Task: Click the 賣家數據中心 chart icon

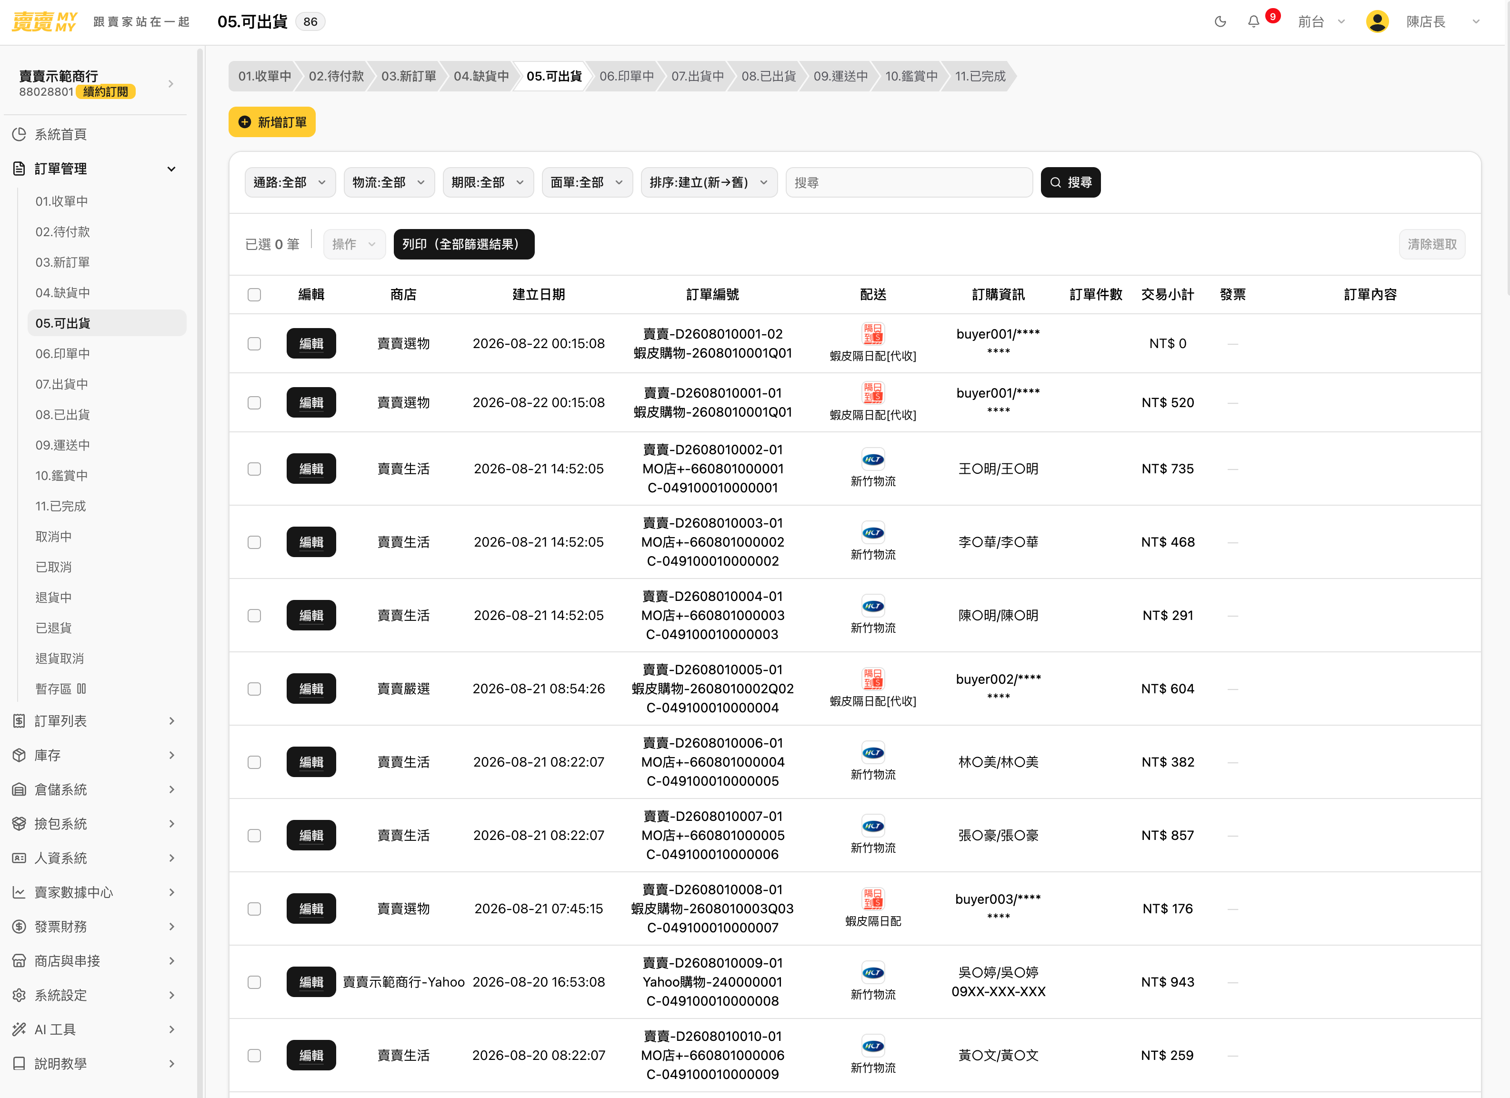Action: click(x=20, y=892)
